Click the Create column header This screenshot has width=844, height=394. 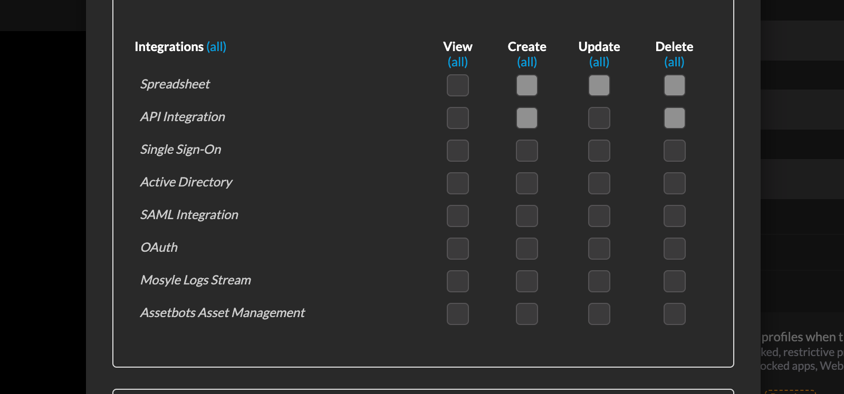(527, 47)
